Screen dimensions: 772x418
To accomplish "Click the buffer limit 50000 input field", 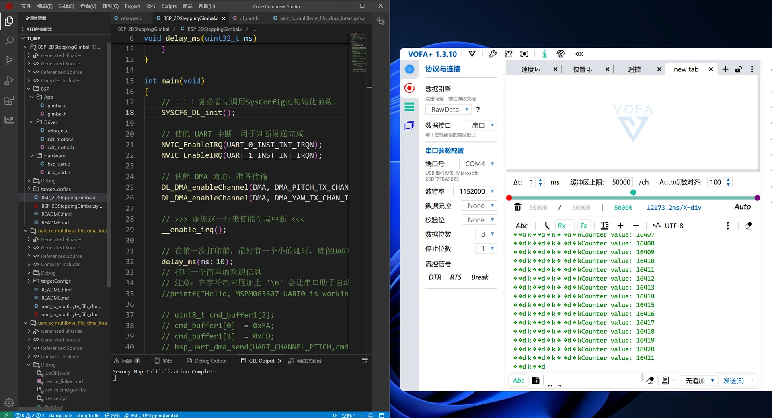I will (x=621, y=182).
